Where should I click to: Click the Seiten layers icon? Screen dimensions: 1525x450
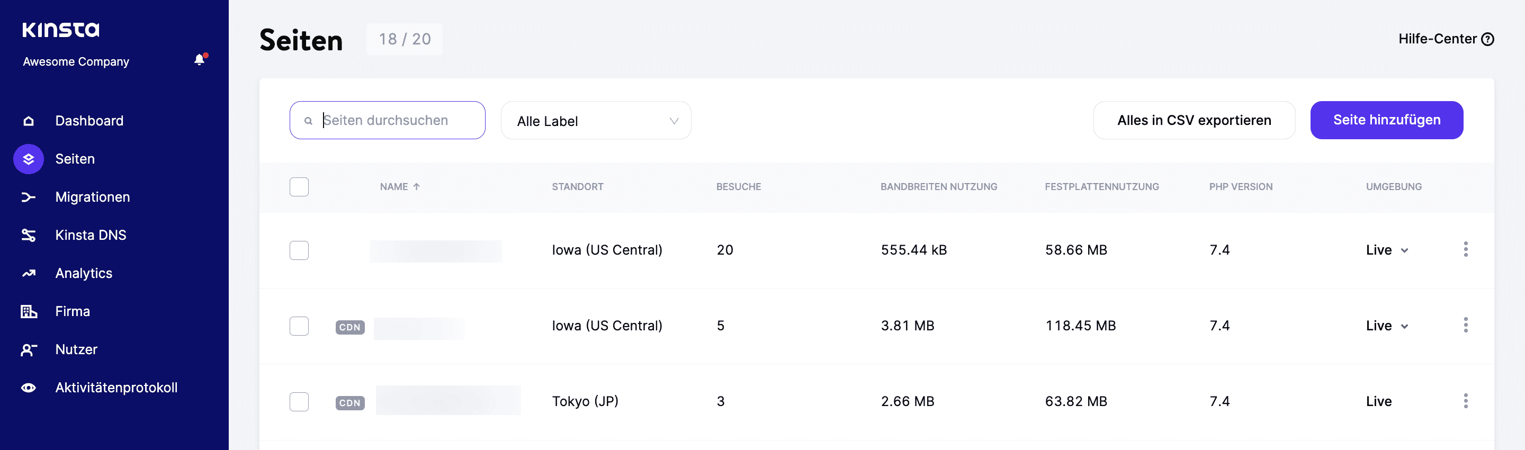coord(29,159)
